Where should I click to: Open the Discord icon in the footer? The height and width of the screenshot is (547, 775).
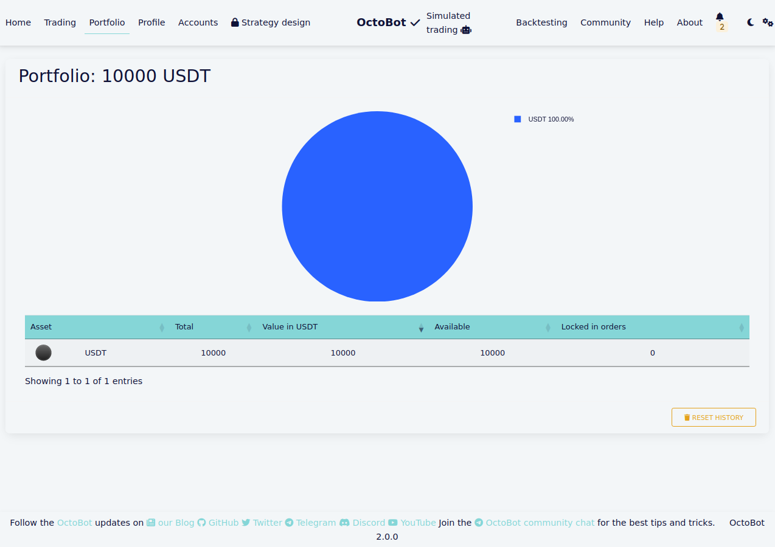pyautogui.click(x=344, y=522)
